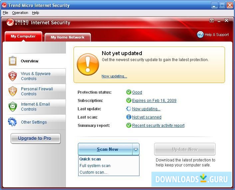Open the File menu
The height and width of the screenshot is (190, 235).
pos(5,13)
